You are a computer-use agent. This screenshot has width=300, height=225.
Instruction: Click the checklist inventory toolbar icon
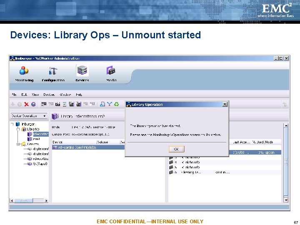[65, 104]
